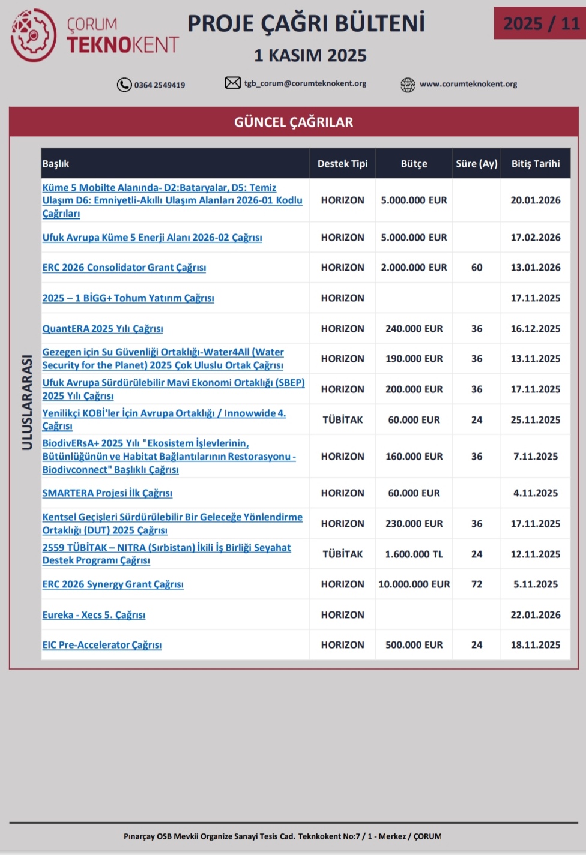Image resolution: width=586 pixels, height=855 pixels.
Task: Open the Eureka - Xecs 5. Çağrısı link
Action: point(94,615)
